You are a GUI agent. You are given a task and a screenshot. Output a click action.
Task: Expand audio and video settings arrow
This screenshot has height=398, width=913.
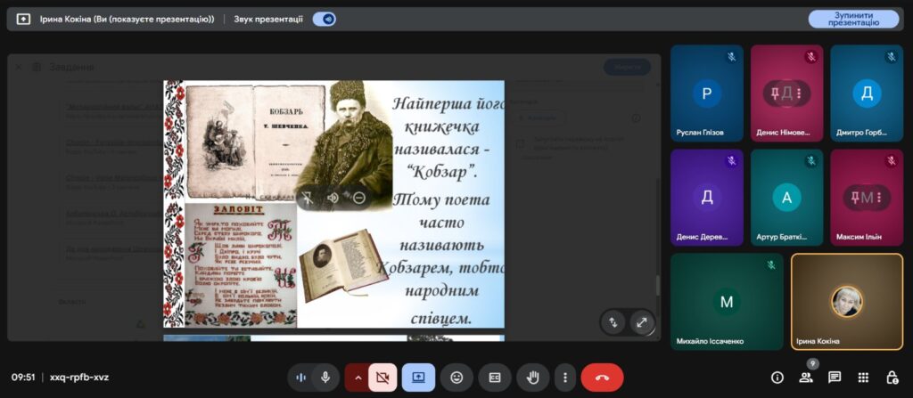click(358, 378)
